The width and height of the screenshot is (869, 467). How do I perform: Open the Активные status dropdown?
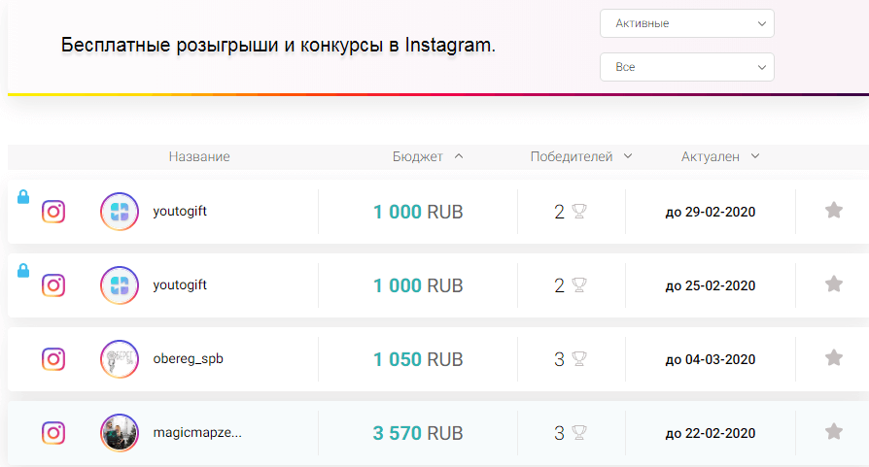pos(686,23)
